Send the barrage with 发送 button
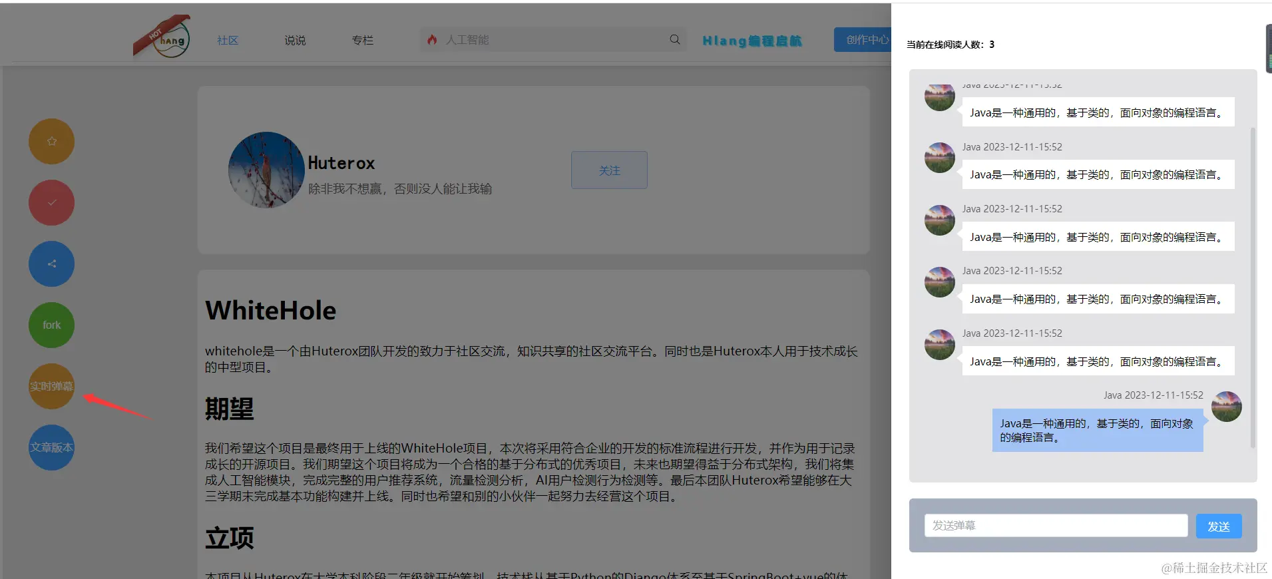The image size is (1272, 579). [x=1219, y=526]
